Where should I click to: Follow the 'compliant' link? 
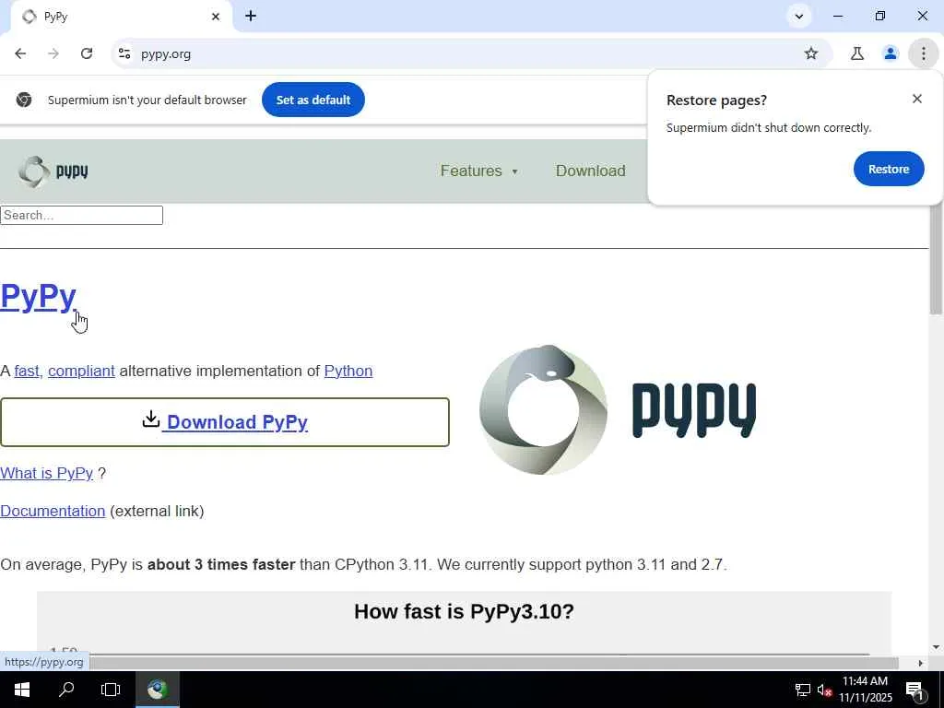click(x=81, y=371)
